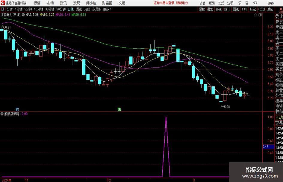This screenshot has width=283, height=182.
Task: Select the 日线 daily period
Action: 71,9
